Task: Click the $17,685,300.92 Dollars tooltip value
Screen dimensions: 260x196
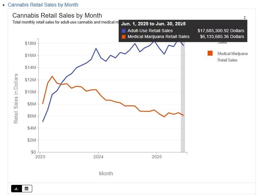Action: tap(221, 31)
